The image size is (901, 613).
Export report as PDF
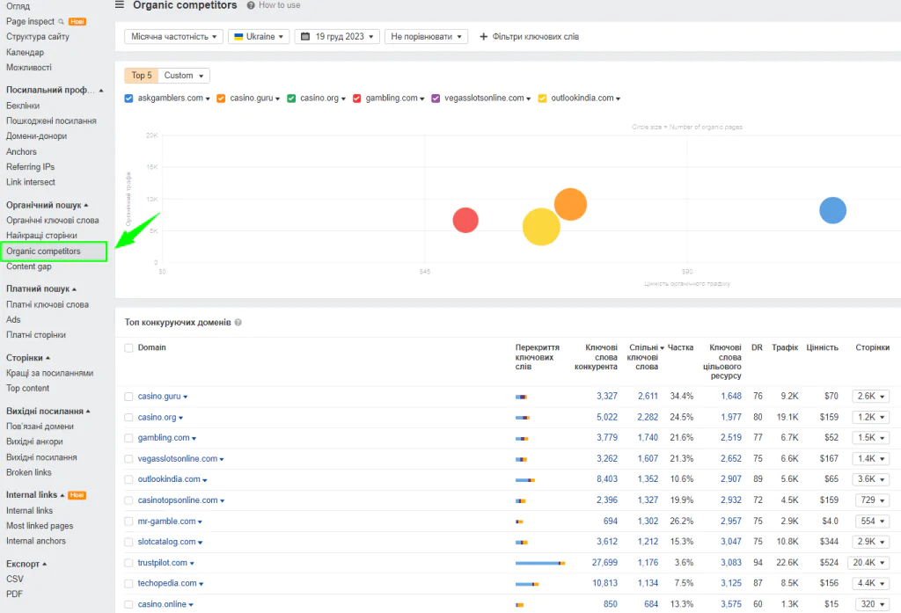14,594
